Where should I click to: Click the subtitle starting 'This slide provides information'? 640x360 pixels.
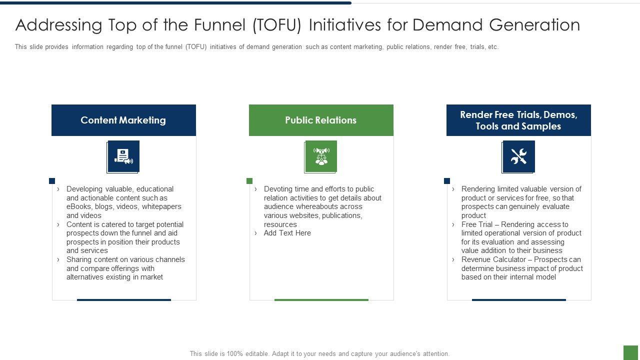[x=256, y=47]
